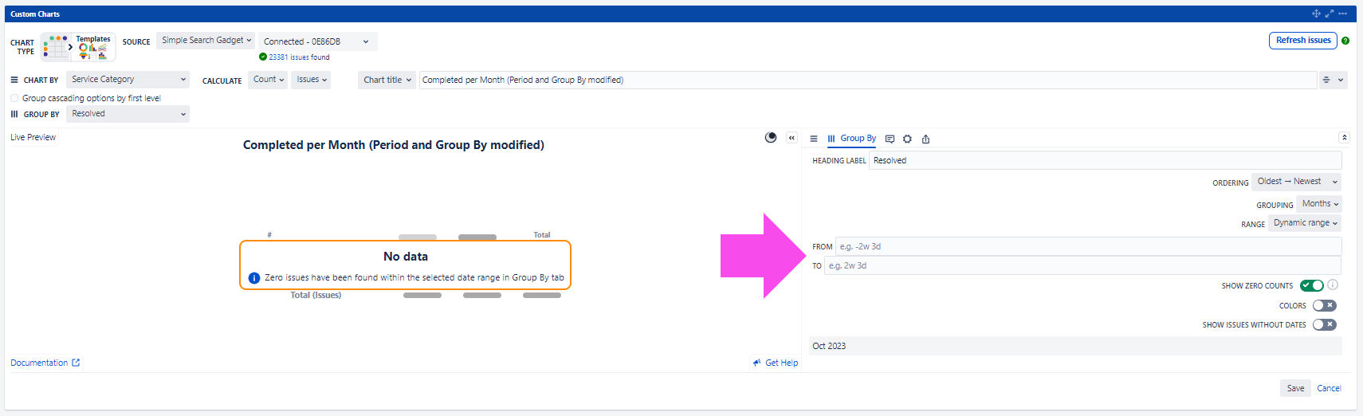Click the Get Help icon
This screenshot has width=1363, height=416.
tap(756, 363)
